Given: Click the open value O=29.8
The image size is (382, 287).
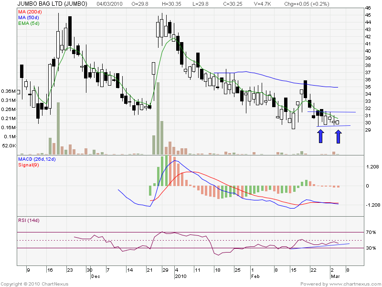Looking at the screenshot, I should click(141, 4).
